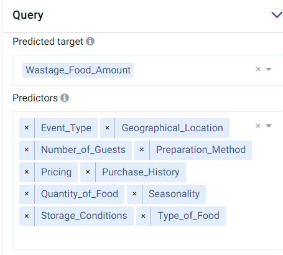Click info icon beside Predictors label
Screen dimensions: 283x255
[x=65, y=98]
